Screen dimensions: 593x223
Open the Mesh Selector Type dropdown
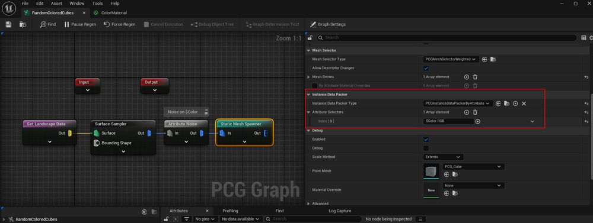click(x=451, y=59)
